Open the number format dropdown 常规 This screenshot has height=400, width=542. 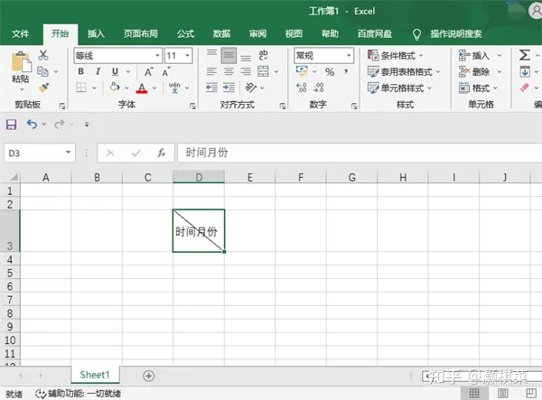pyautogui.click(x=349, y=55)
